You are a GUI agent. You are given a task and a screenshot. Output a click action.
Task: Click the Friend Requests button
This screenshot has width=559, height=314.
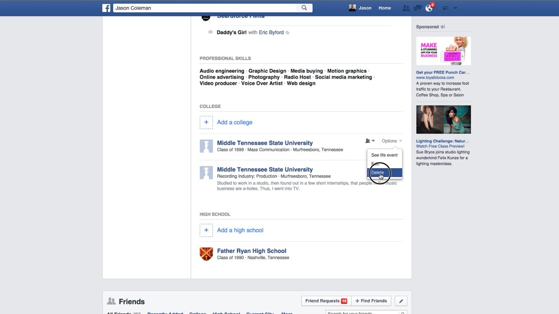pos(326,301)
